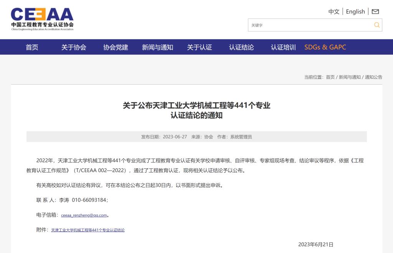Open the 协会党建 menu item
The image size is (393, 253).
tap(116, 47)
